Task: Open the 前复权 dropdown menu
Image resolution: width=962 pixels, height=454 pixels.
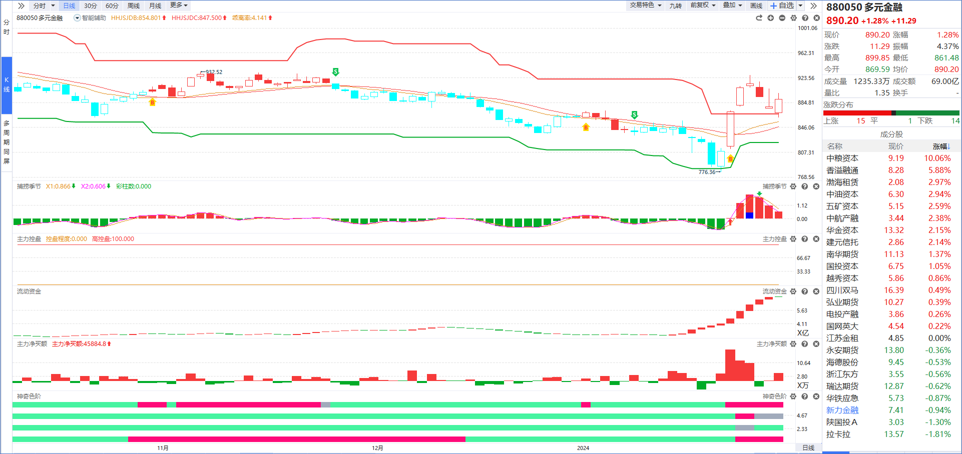Action: click(703, 5)
